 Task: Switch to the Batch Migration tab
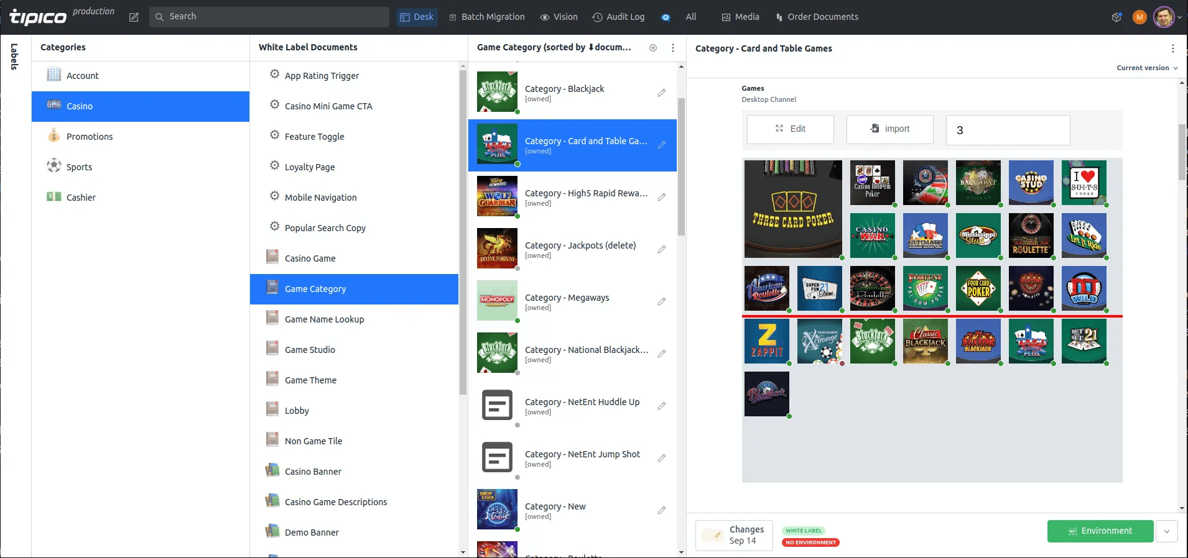487,17
